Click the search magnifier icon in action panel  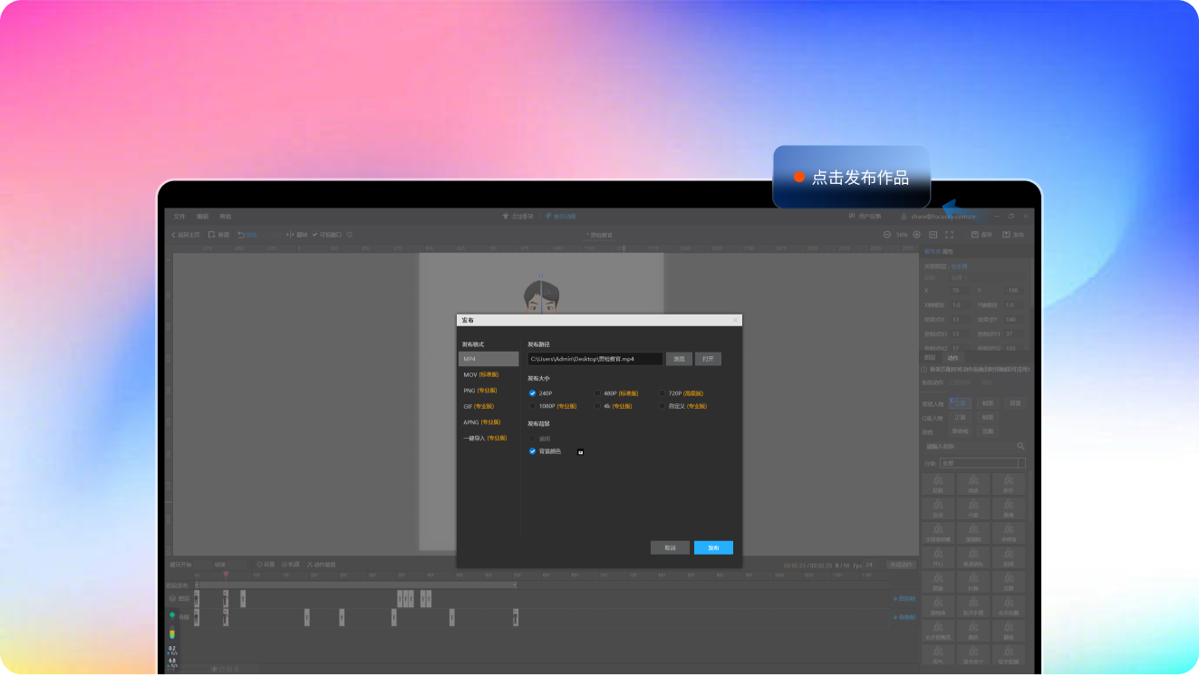pos(1020,446)
